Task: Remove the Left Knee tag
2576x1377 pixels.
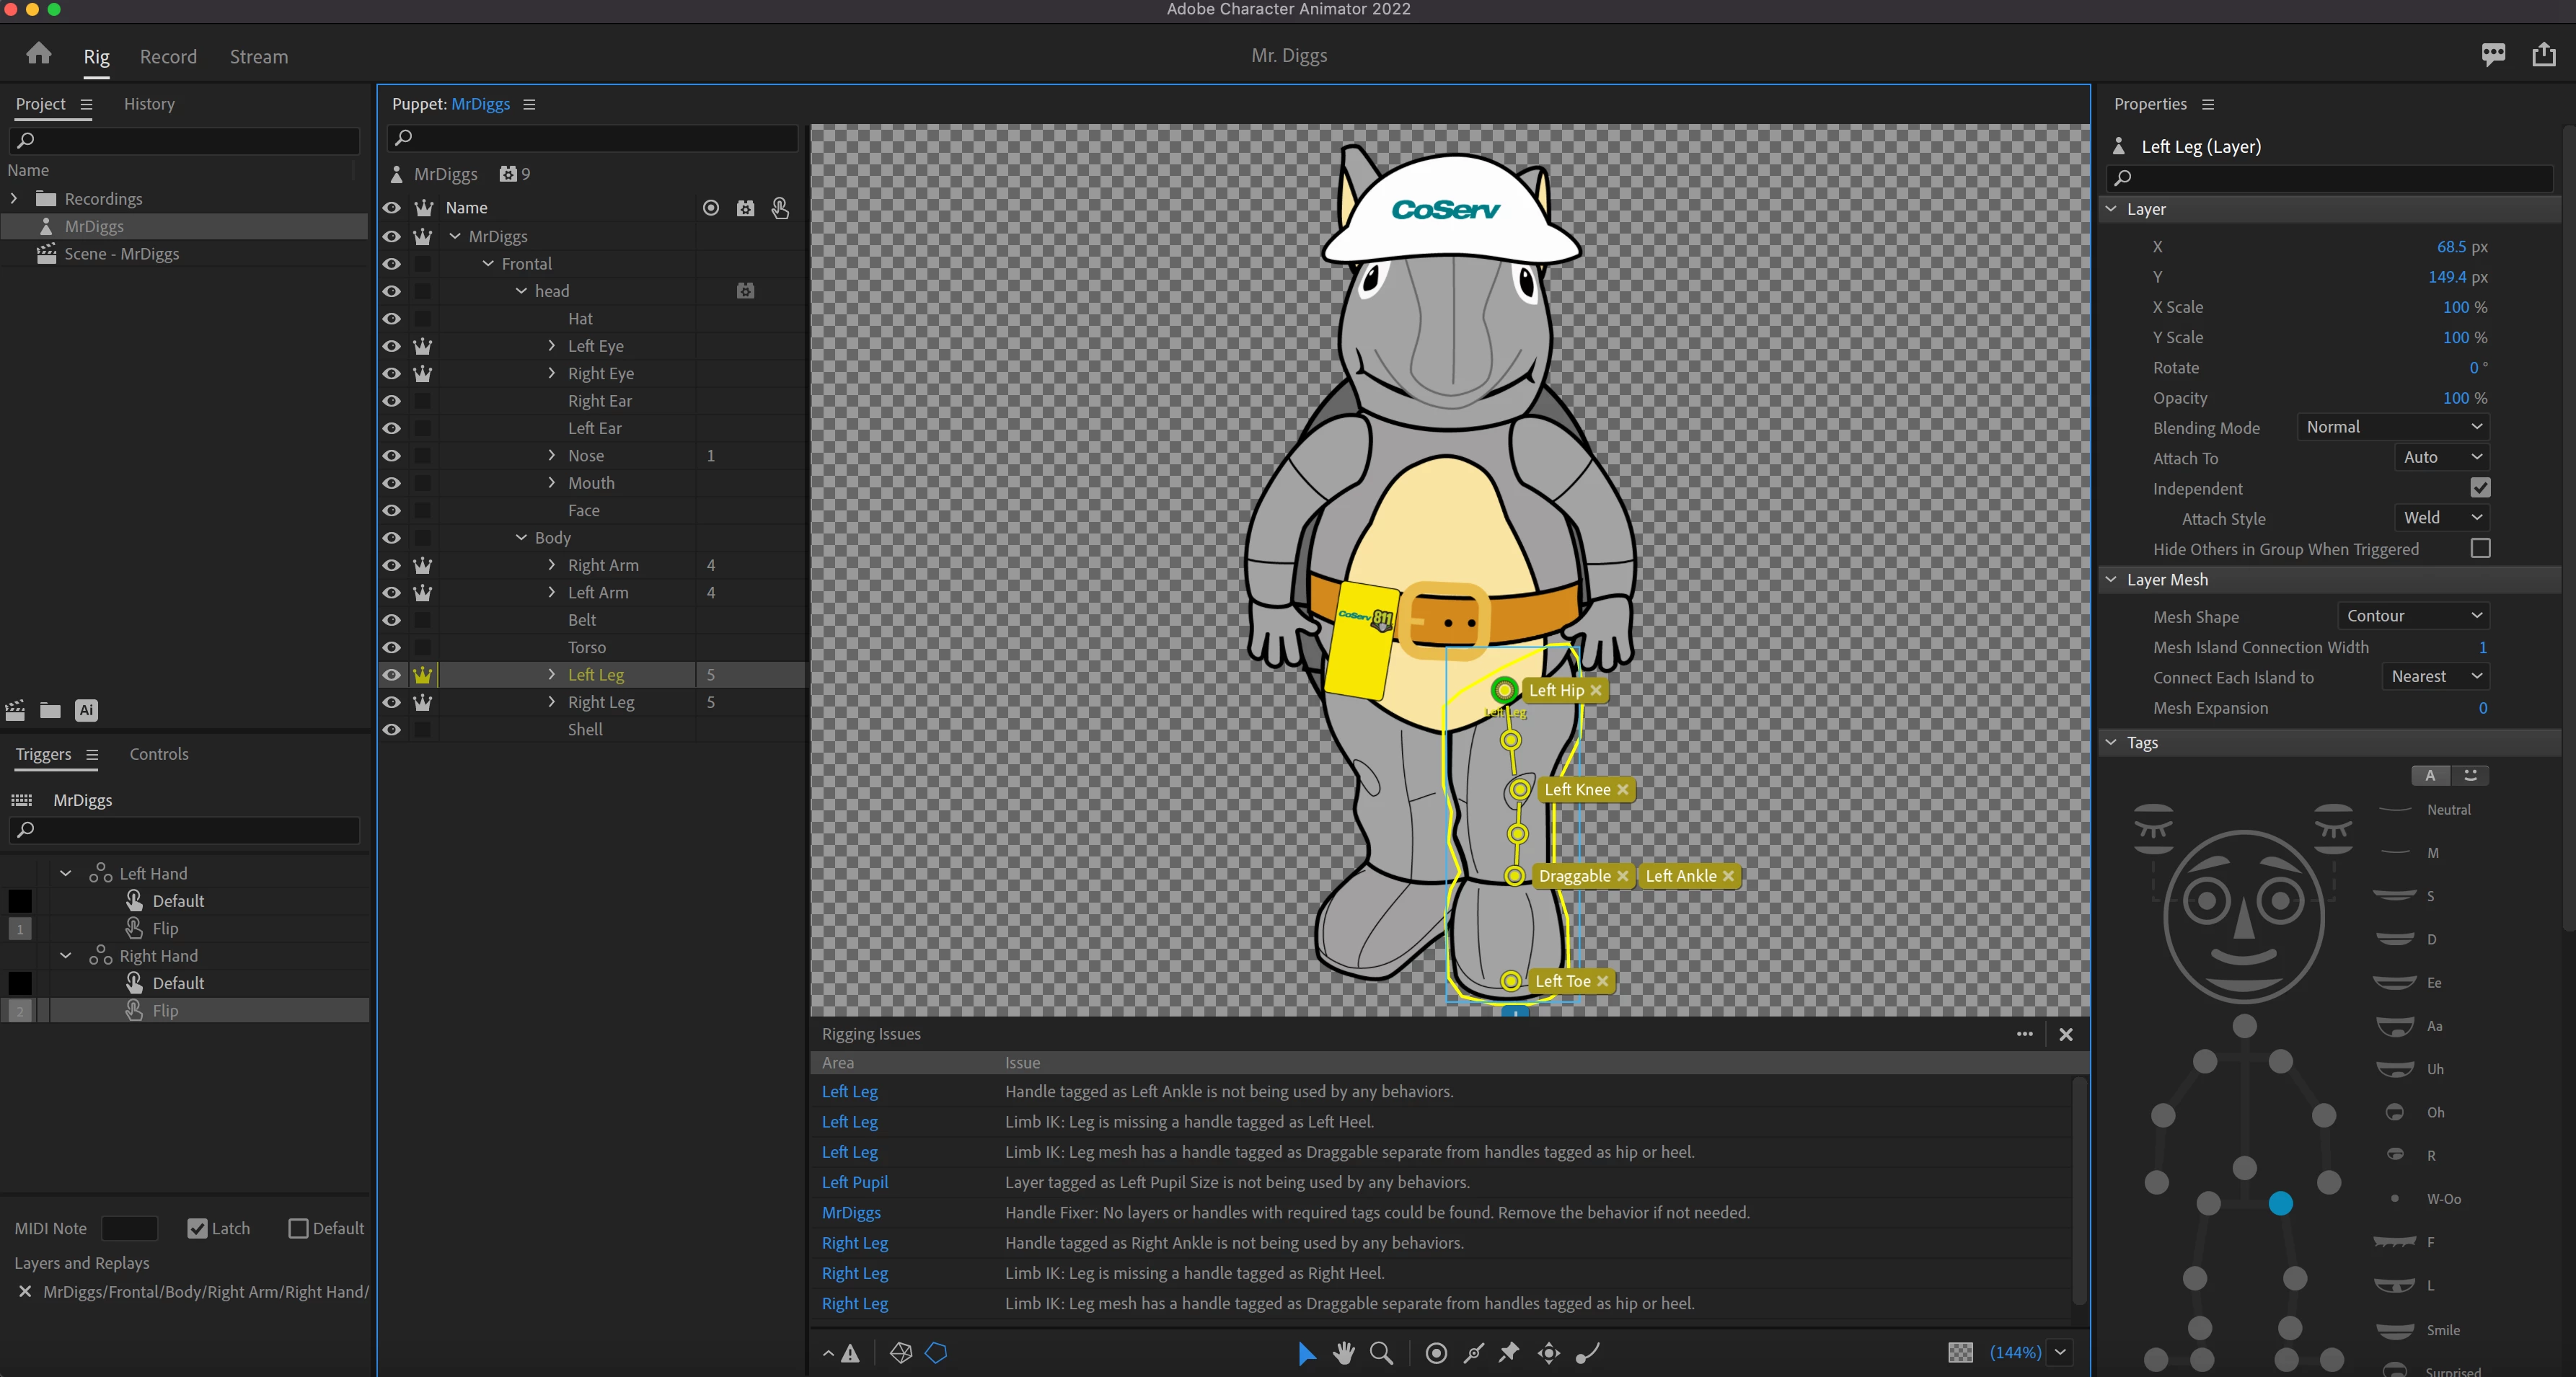Action: coord(1622,790)
